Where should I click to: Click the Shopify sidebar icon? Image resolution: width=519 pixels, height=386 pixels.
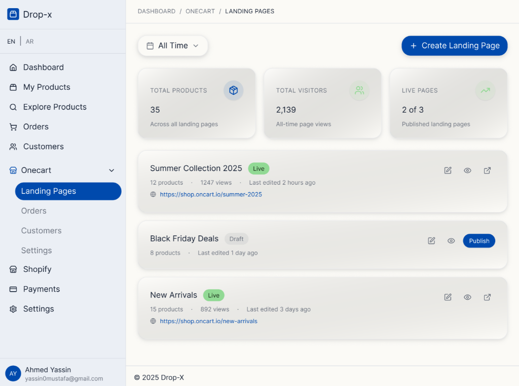coord(12,269)
